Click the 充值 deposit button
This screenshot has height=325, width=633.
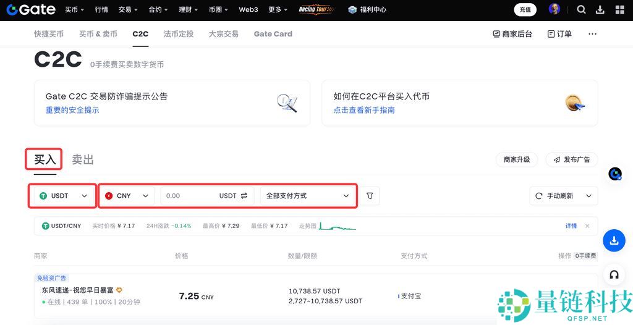525,9
